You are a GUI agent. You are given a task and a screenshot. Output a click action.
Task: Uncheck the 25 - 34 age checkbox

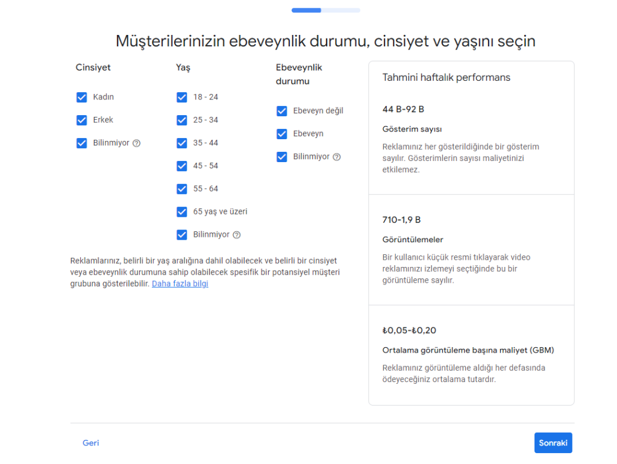click(x=182, y=120)
